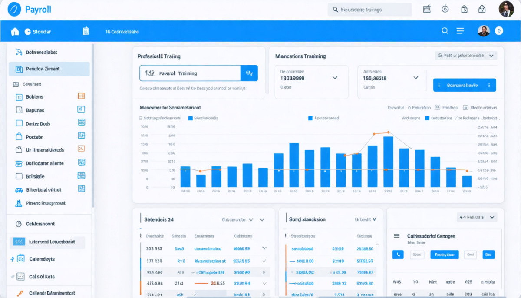
Task: Expand the De coummer dropdown
Action: (x=335, y=78)
